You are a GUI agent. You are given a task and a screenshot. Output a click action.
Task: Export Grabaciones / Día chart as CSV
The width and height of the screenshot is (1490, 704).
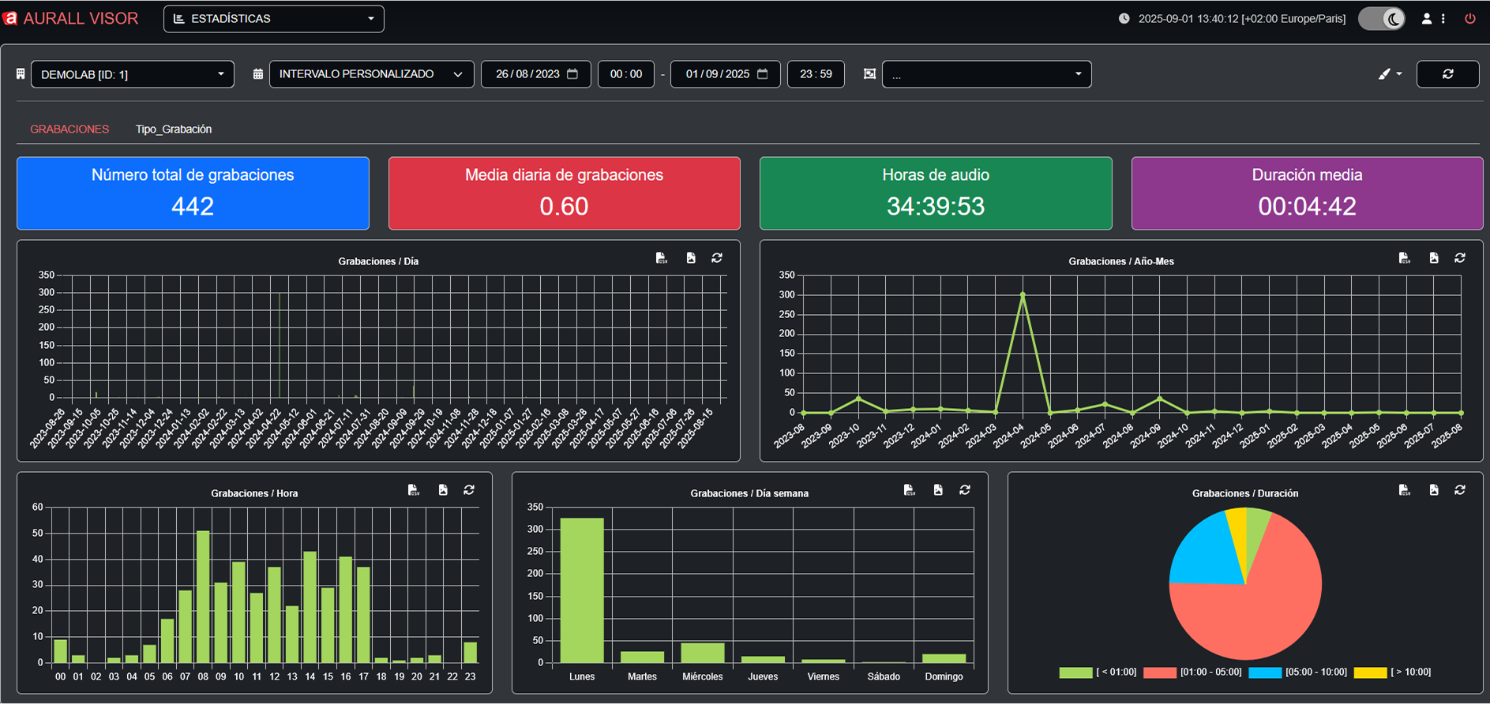[661, 258]
